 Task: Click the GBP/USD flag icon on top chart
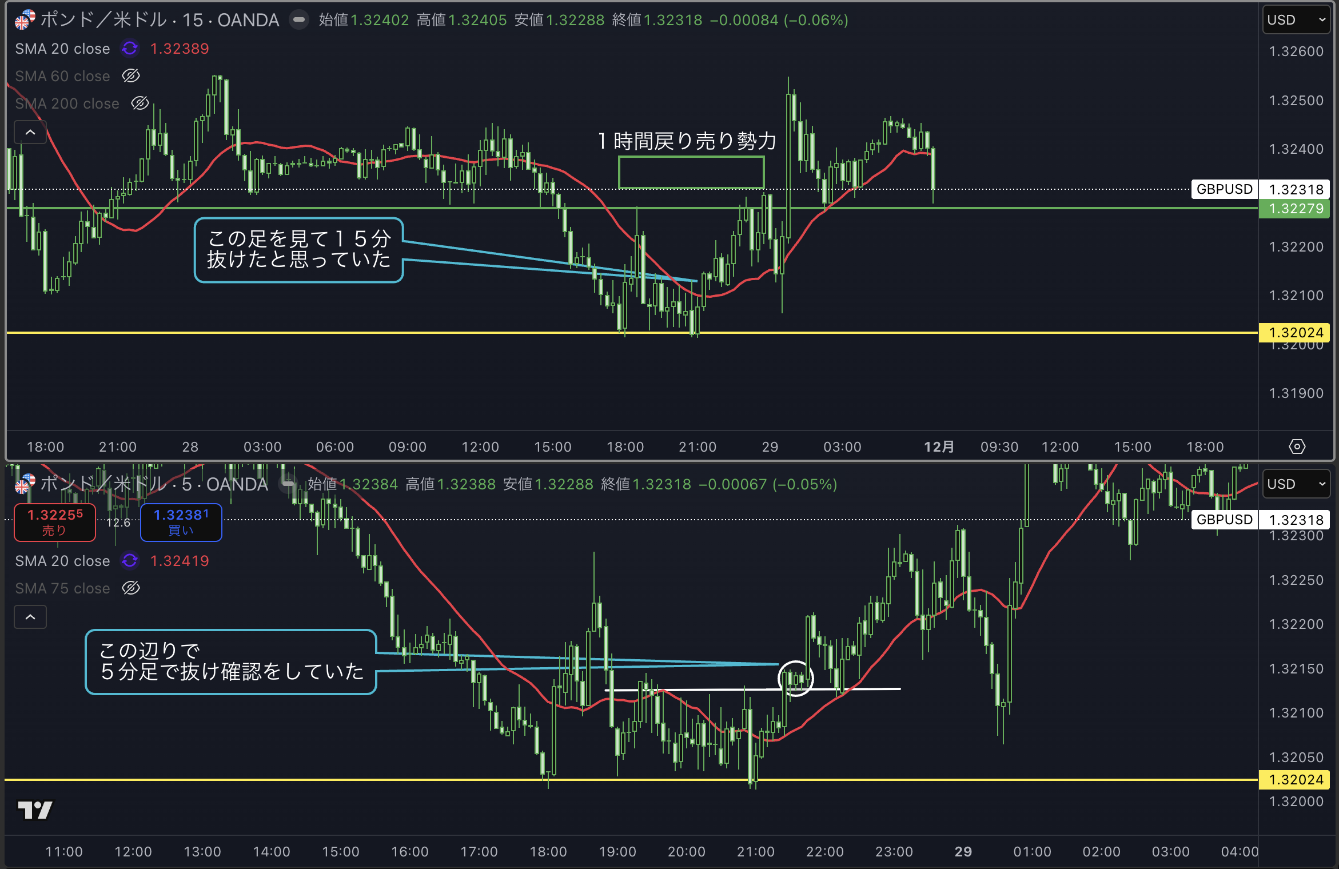pos(25,20)
